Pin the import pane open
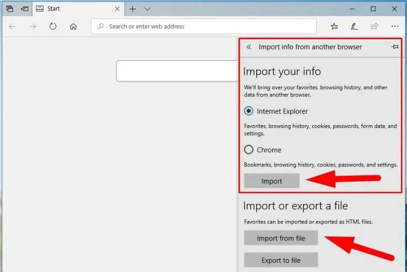Image resolution: width=407 pixels, height=272 pixels. 395,47
